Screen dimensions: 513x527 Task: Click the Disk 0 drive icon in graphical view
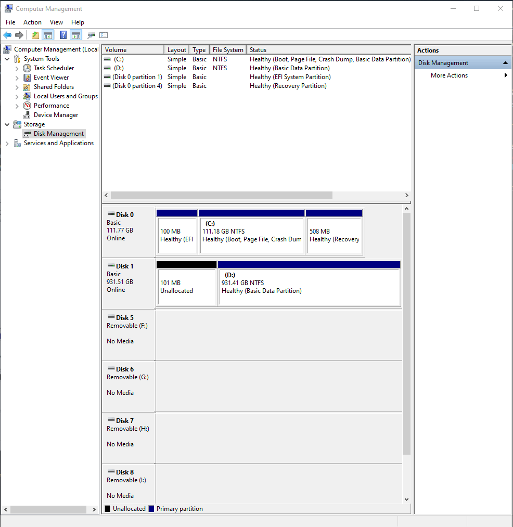(111, 214)
